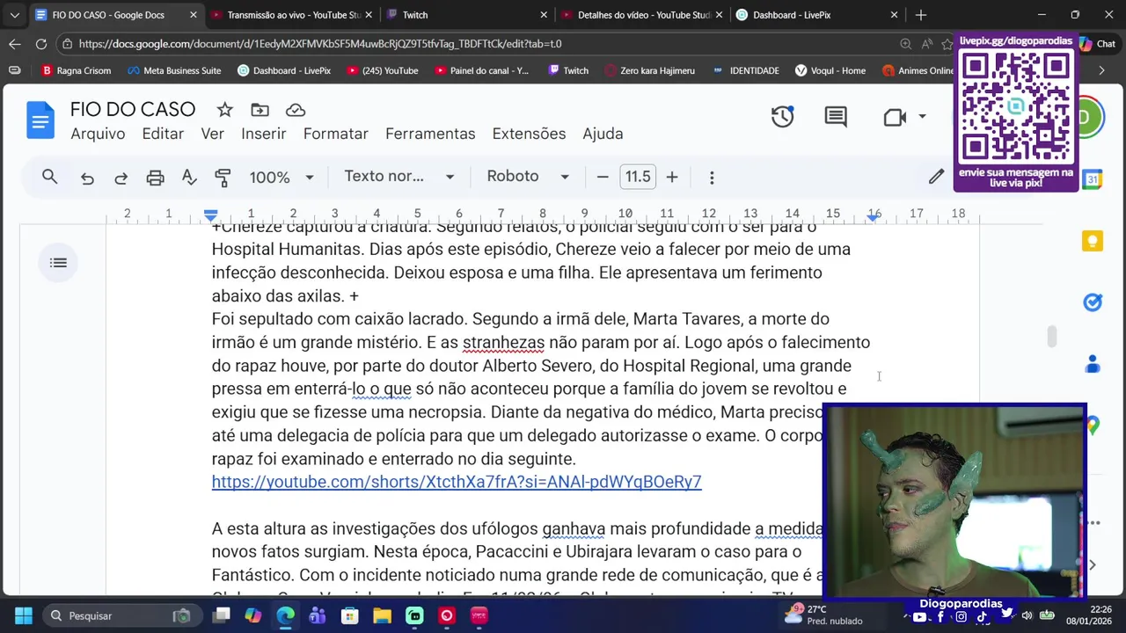Open the Ver menu
This screenshot has width=1126, height=633.
[212, 134]
